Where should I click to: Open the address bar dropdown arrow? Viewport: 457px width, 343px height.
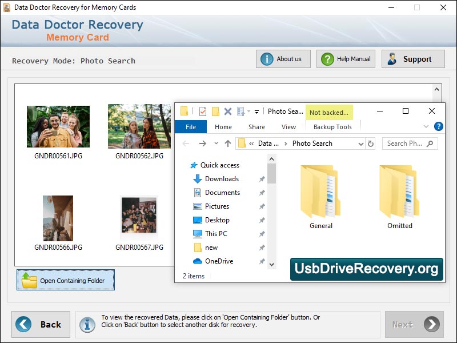361,143
